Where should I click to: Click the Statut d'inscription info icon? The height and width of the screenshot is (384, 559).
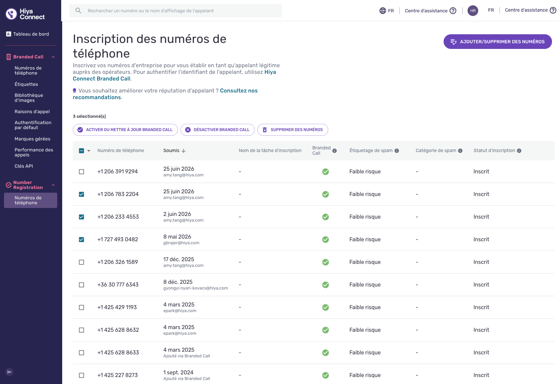519,151
